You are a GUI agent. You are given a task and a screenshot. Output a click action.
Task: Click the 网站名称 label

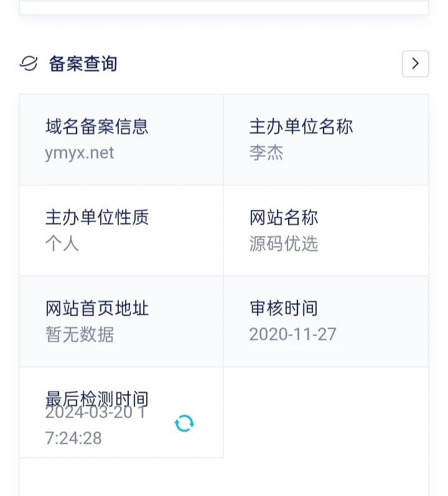click(284, 217)
